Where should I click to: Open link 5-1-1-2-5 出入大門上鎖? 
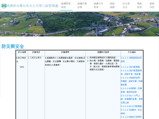132,99
